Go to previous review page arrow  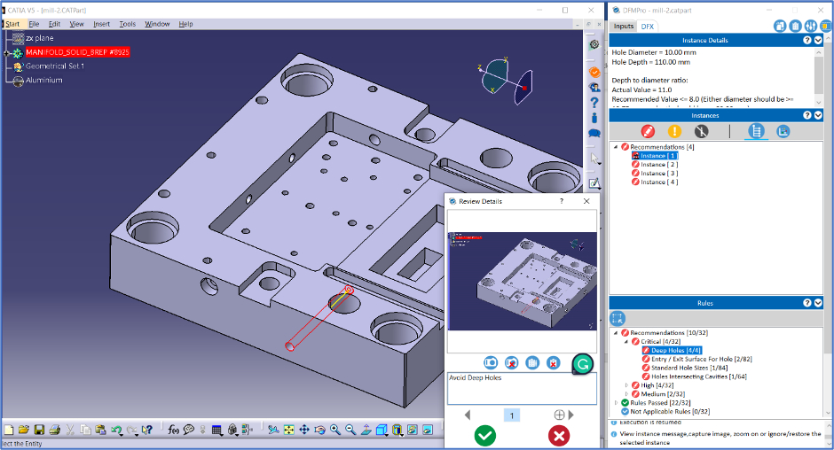tap(468, 415)
